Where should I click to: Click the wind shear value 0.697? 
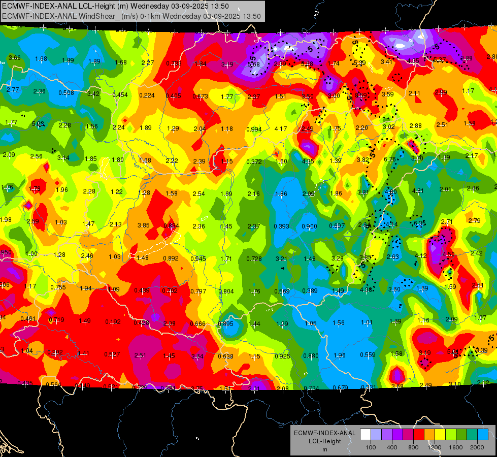click(337, 226)
